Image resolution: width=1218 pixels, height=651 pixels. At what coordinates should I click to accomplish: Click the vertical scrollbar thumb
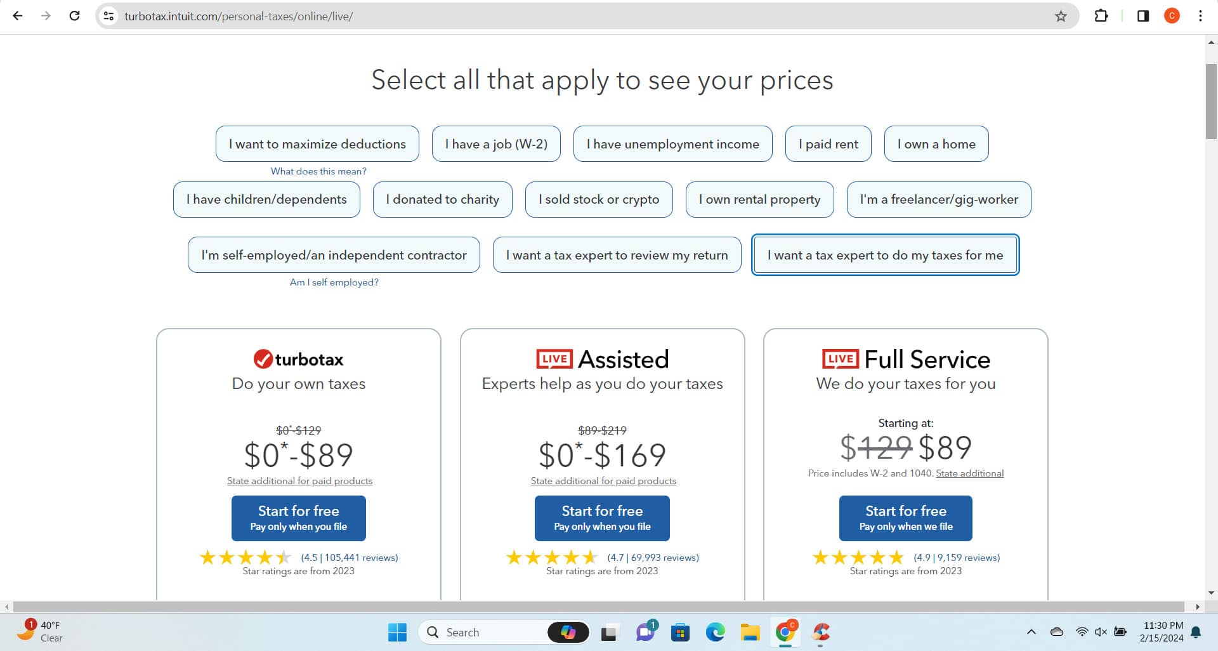click(x=1211, y=102)
